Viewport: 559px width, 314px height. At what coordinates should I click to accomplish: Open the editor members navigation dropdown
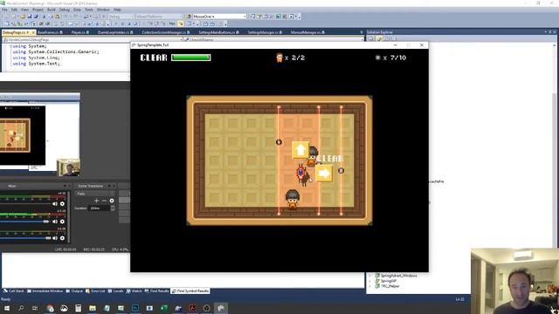[x=275, y=39]
